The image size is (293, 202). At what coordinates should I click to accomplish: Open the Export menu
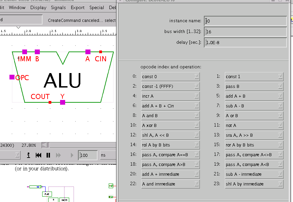pyautogui.click(x=78, y=7)
